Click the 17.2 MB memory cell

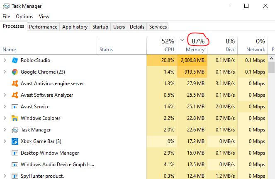coord(192,141)
